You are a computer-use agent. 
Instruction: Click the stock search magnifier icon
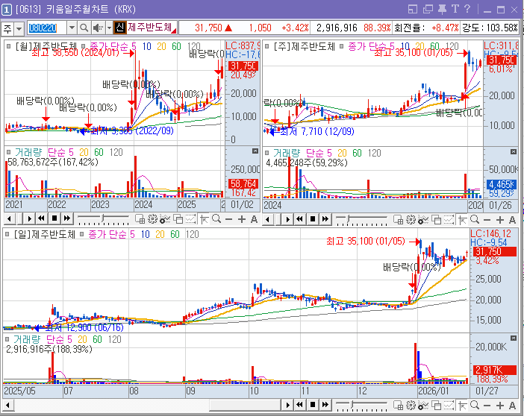coord(84,28)
